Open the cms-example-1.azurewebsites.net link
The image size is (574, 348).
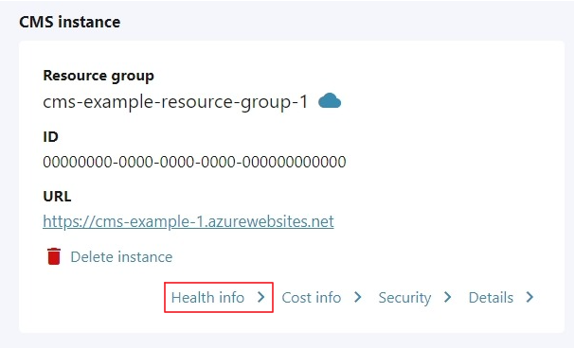pos(188,221)
